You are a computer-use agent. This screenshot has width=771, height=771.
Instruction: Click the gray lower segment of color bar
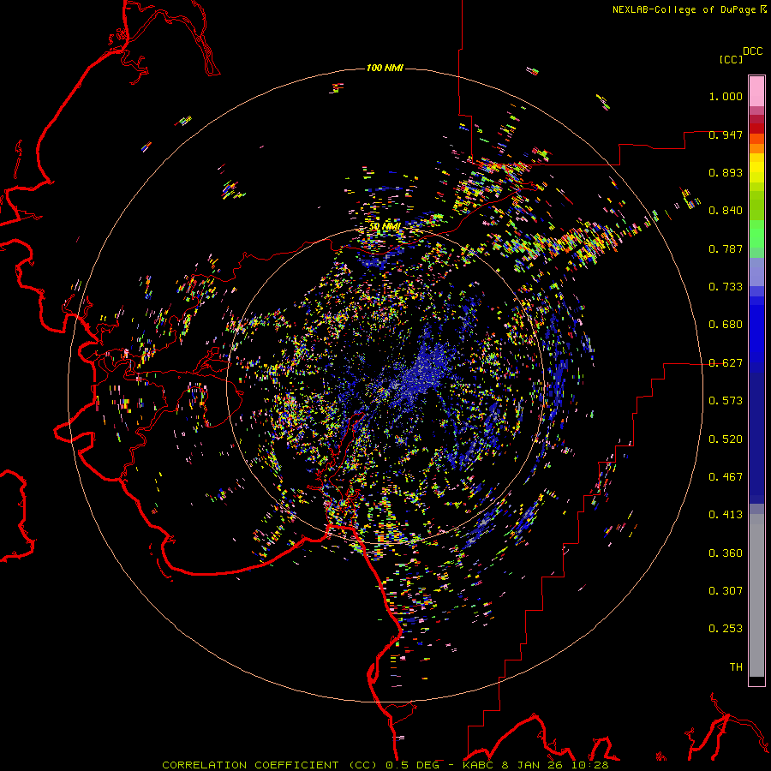(756, 595)
